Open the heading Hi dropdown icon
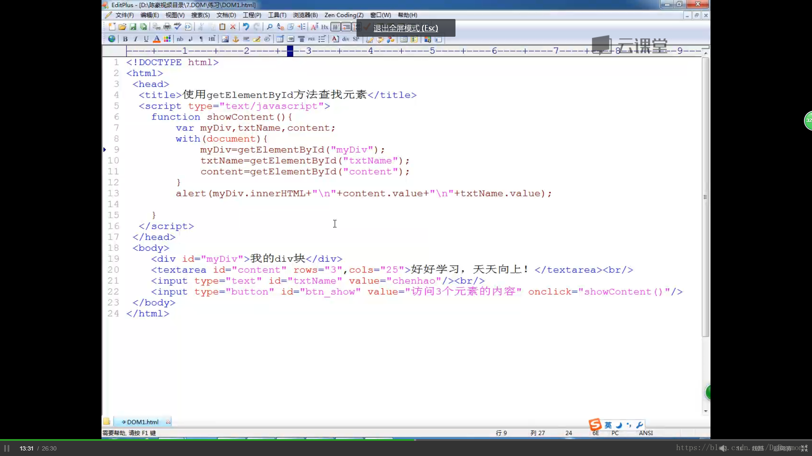 211,39
